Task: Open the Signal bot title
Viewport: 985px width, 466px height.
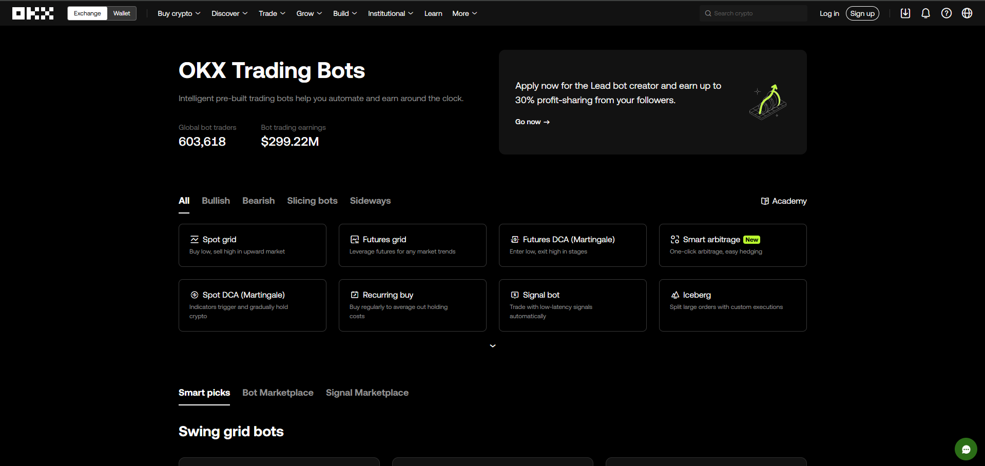Action: (x=541, y=295)
